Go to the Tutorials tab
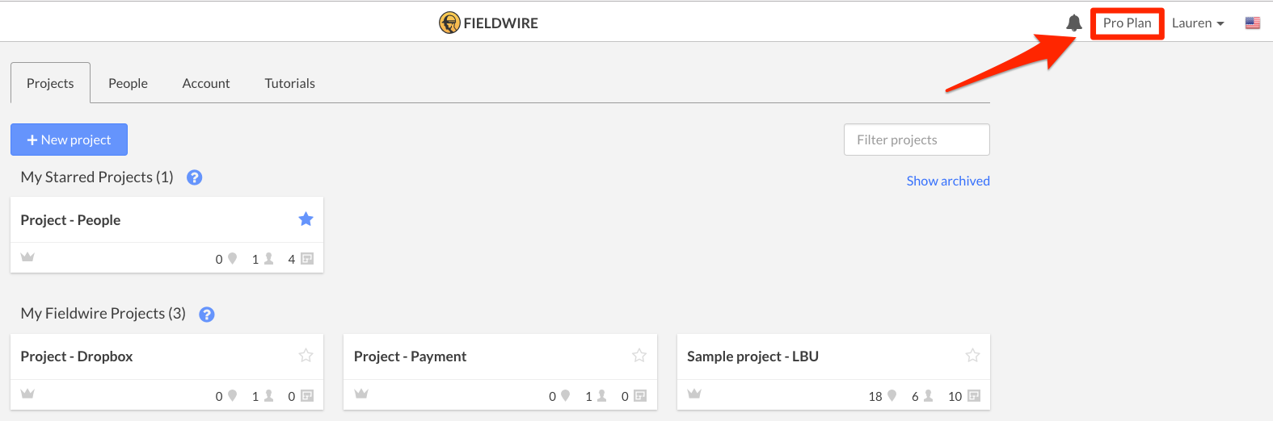Image resolution: width=1273 pixels, height=421 pixels. point(290,83)
